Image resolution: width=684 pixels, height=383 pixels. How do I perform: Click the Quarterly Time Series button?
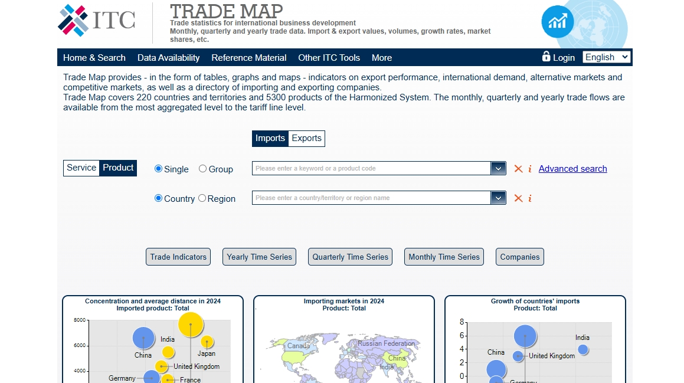pyautogui.click(x=351, y=257)
